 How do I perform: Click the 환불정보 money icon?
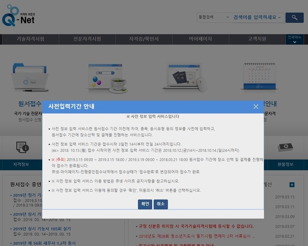[285, 147]
